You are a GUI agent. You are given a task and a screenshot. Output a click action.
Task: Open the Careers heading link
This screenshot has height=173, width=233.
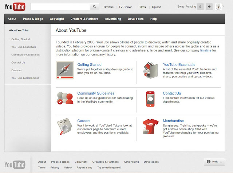[84, 121]
